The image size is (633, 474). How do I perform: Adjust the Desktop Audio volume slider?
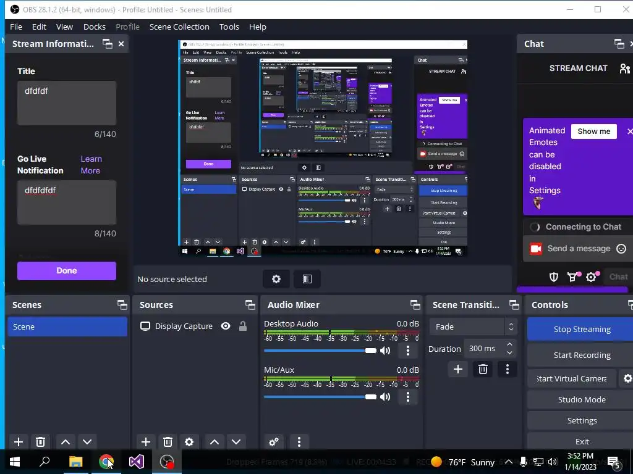[320, 351]
